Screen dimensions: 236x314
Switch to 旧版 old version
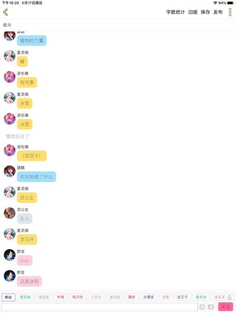(x=193, y=12)
